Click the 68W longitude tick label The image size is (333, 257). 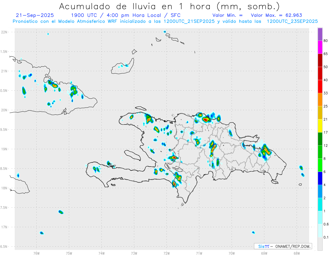[296, 253]
